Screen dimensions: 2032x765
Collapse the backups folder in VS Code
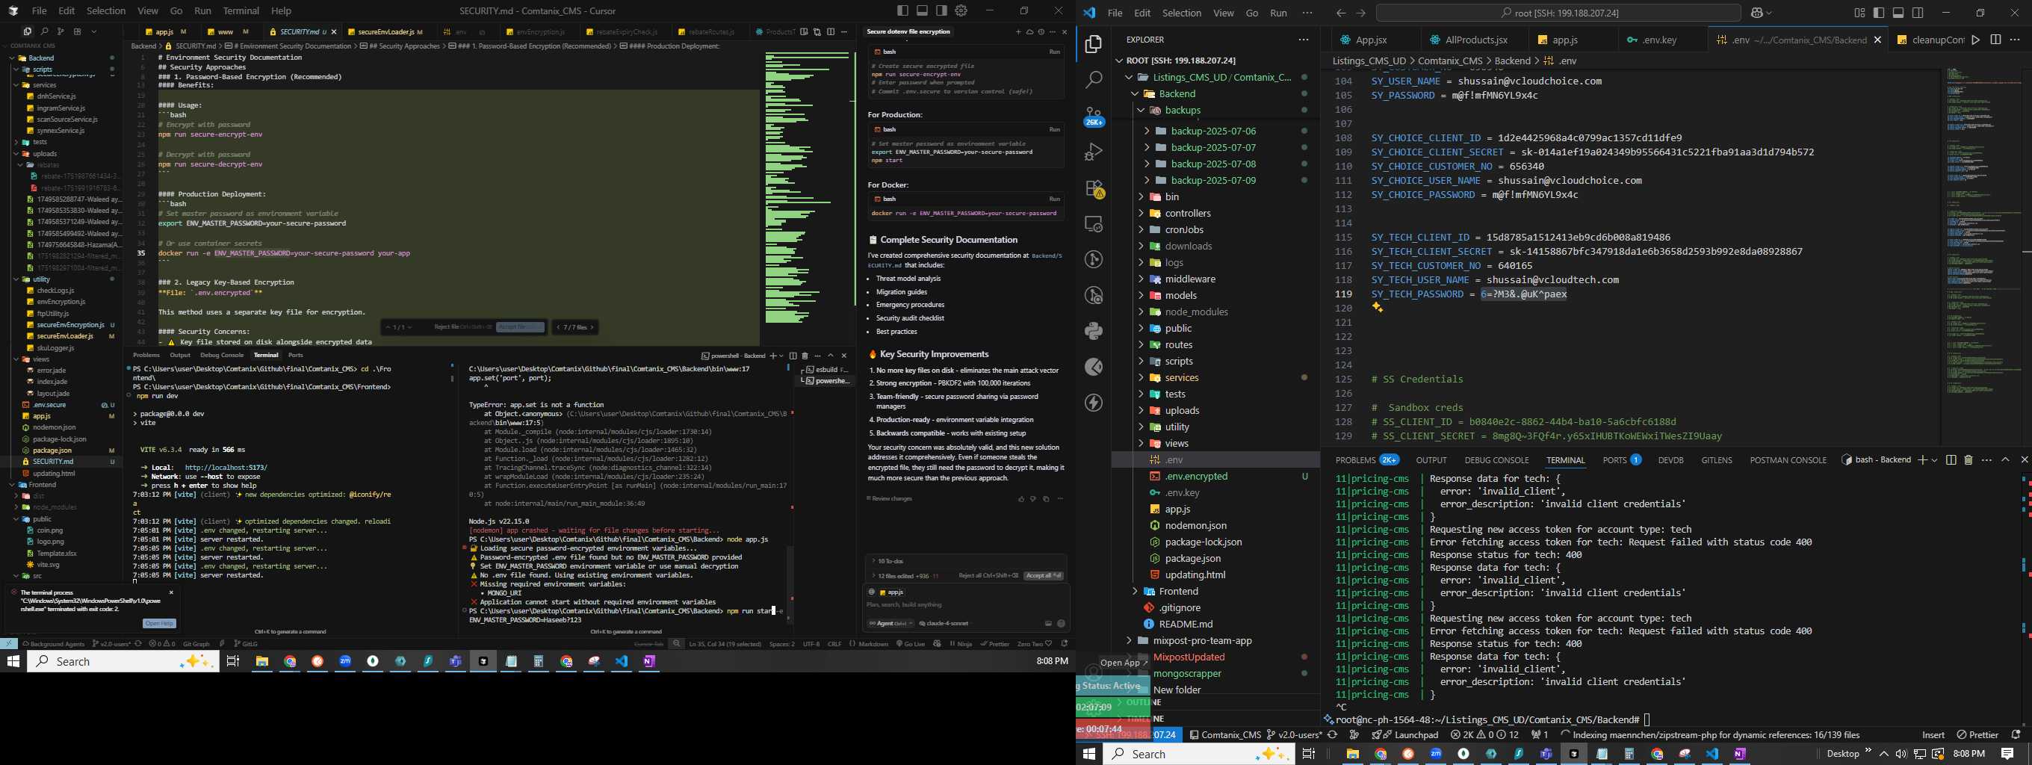(x=1141, y=111)
